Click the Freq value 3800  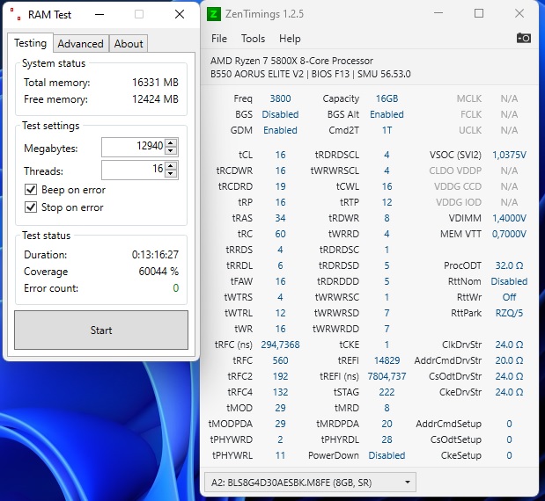(x=280, y=98)
